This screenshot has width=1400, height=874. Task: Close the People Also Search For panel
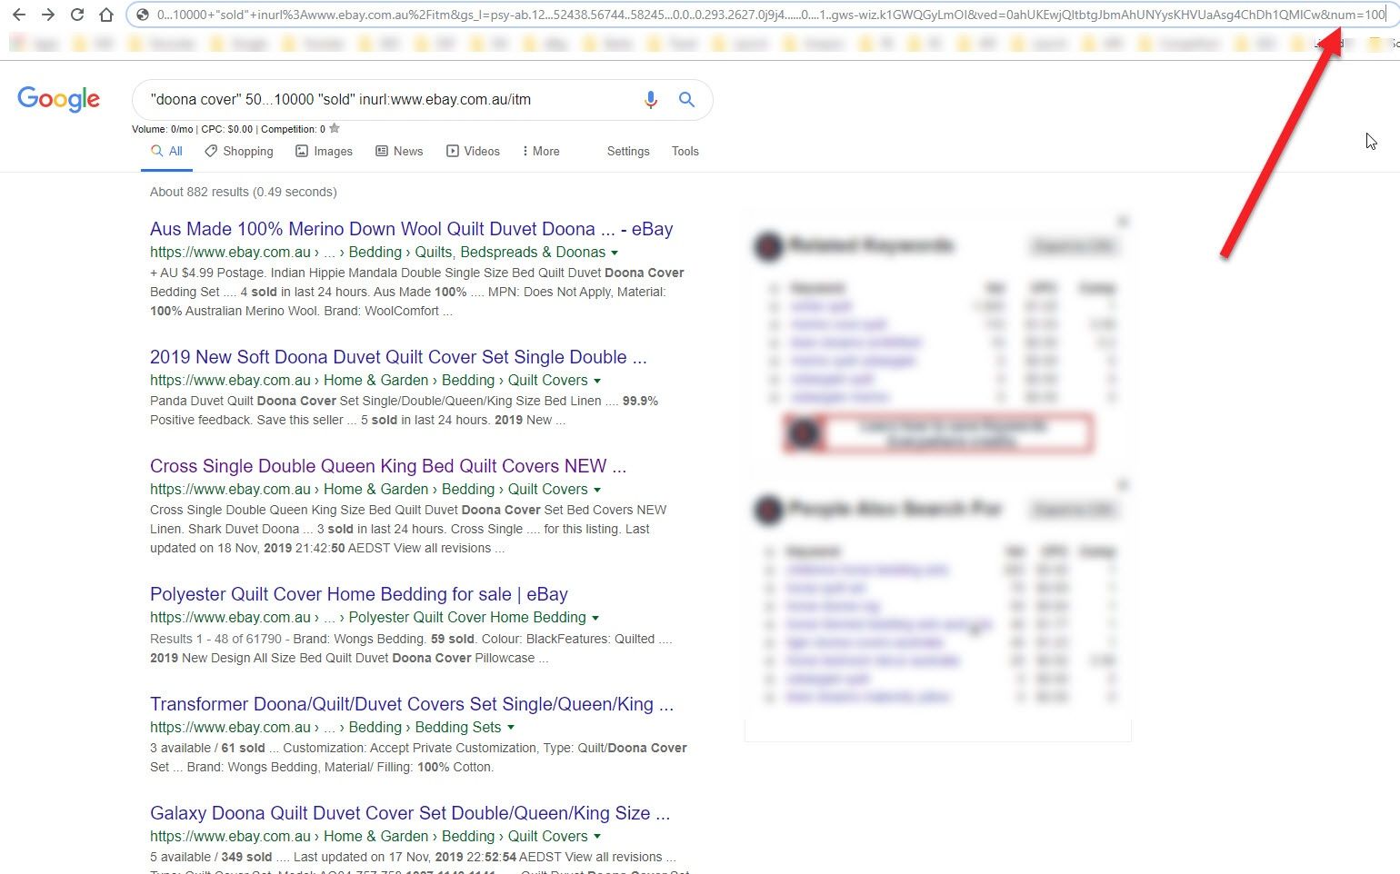coord(1123,485)
